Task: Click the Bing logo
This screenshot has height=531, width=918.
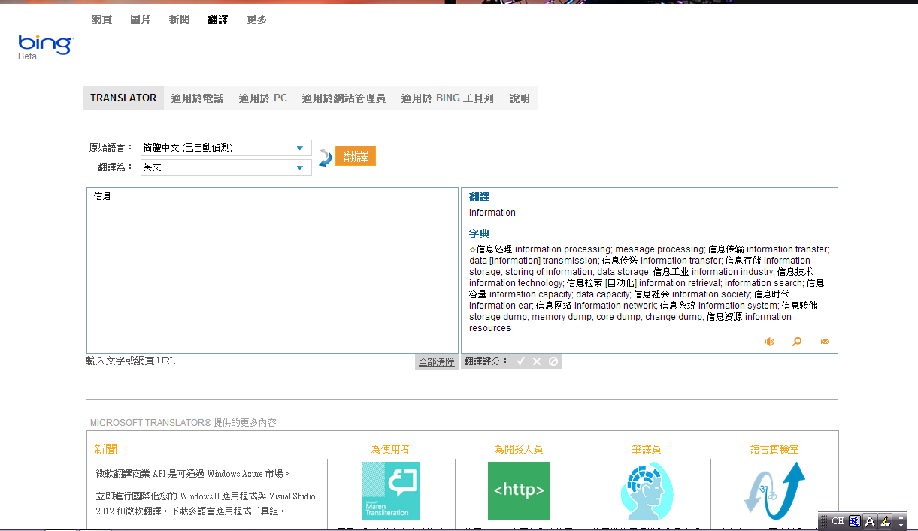Action: pos(45,45)
